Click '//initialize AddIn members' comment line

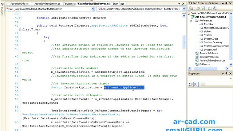75,68
